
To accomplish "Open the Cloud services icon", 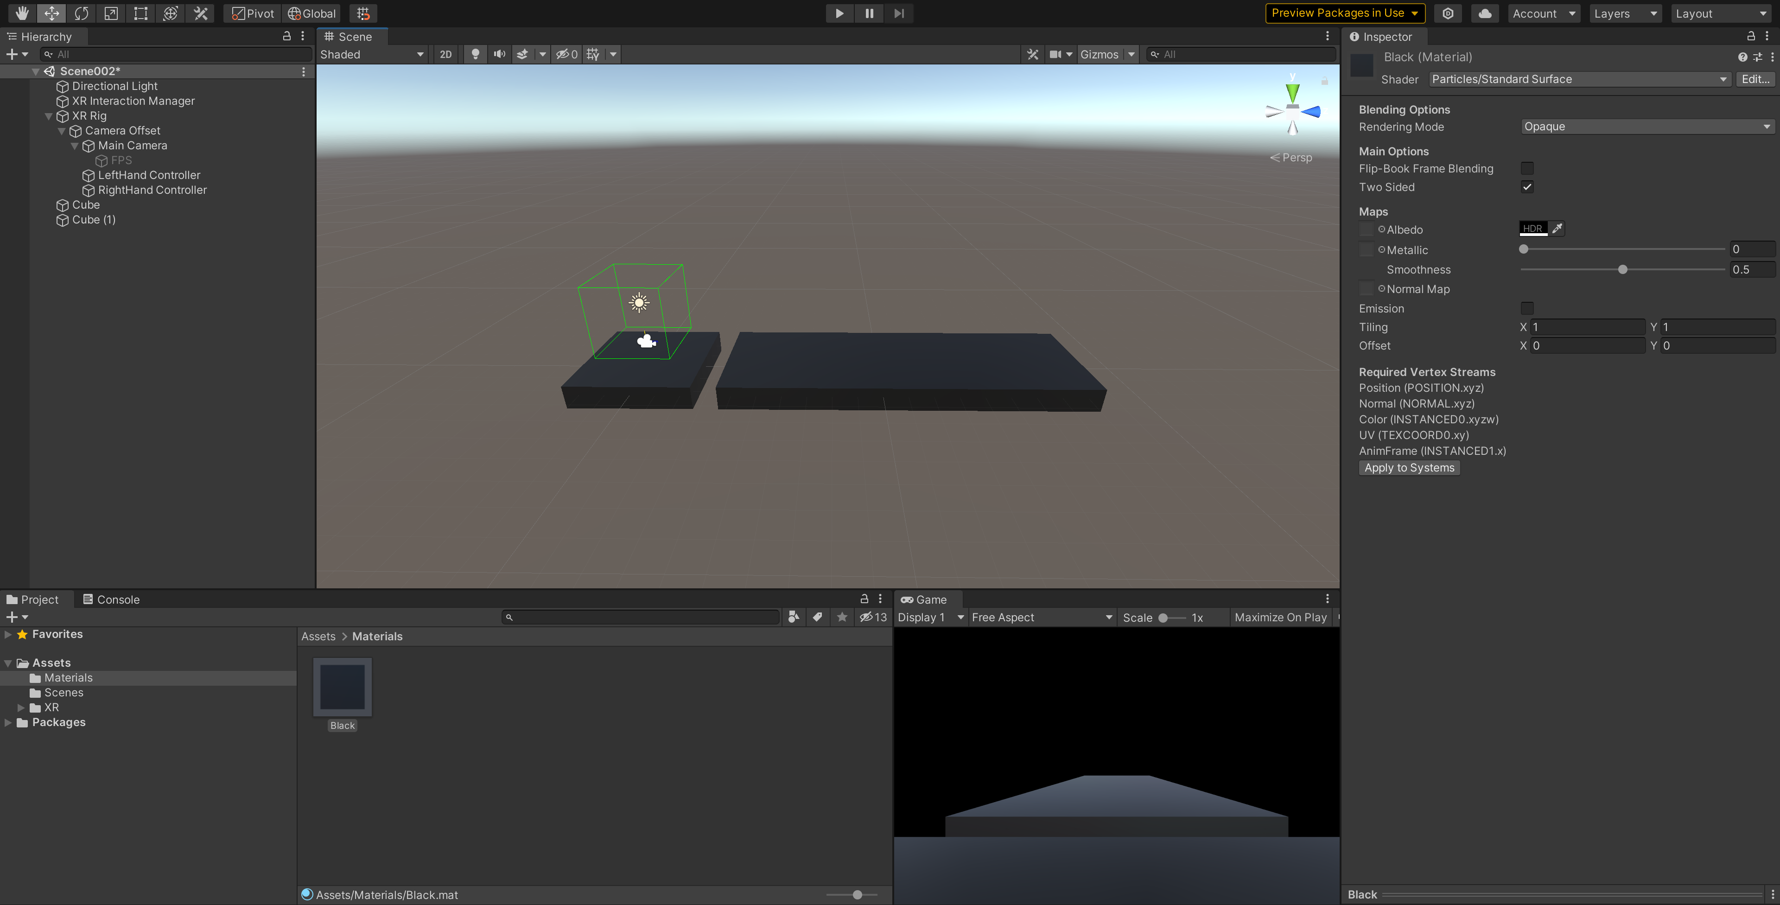I will pos(1484,13).
